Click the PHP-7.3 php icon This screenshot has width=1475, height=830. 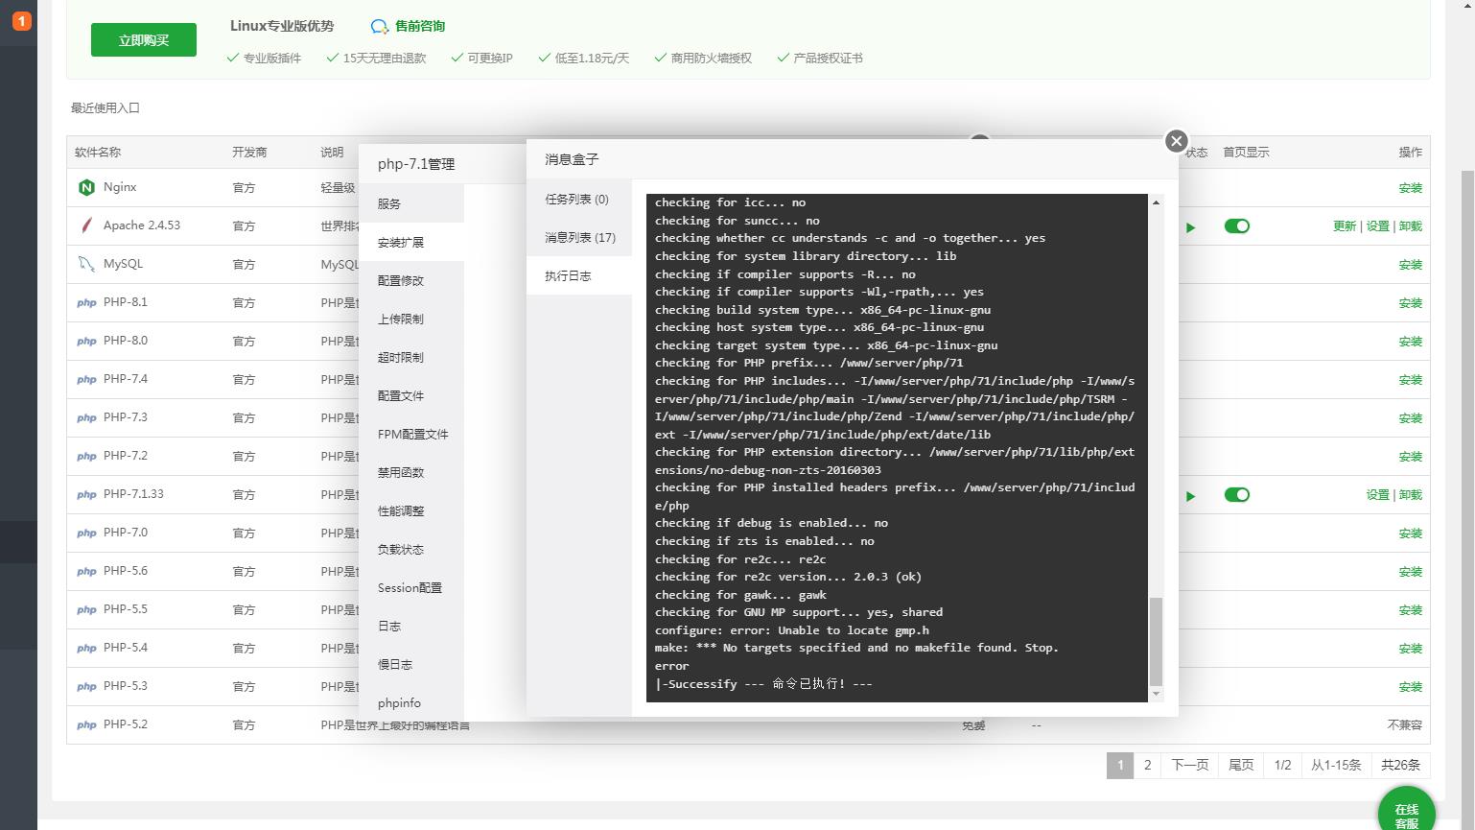tap(86, 417)
